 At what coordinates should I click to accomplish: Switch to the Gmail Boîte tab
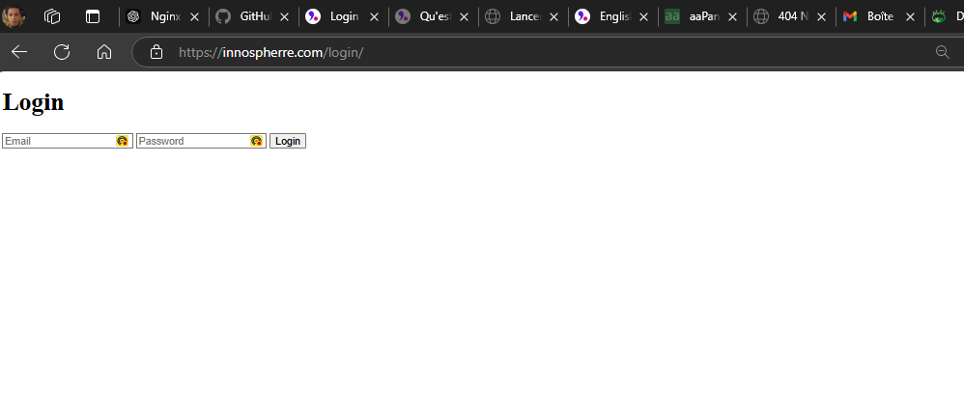pyautogui.click(x=880, y=16)
